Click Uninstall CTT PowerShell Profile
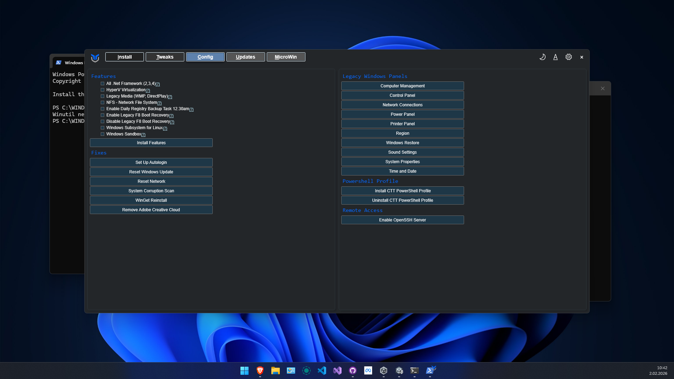The image size is (674, 379). point(403,200)
